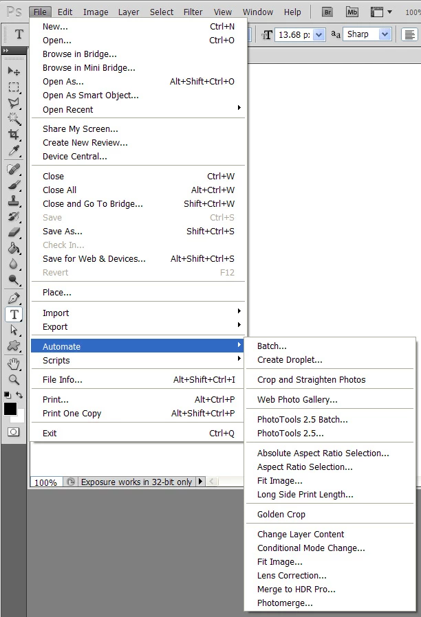Click the 13.68 font size field
The image size is (421, 617).
[x=294, y=34]
